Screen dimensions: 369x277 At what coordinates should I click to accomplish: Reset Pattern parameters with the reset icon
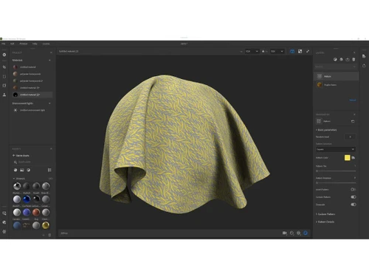pyautogui.click(x=353, y=121)
